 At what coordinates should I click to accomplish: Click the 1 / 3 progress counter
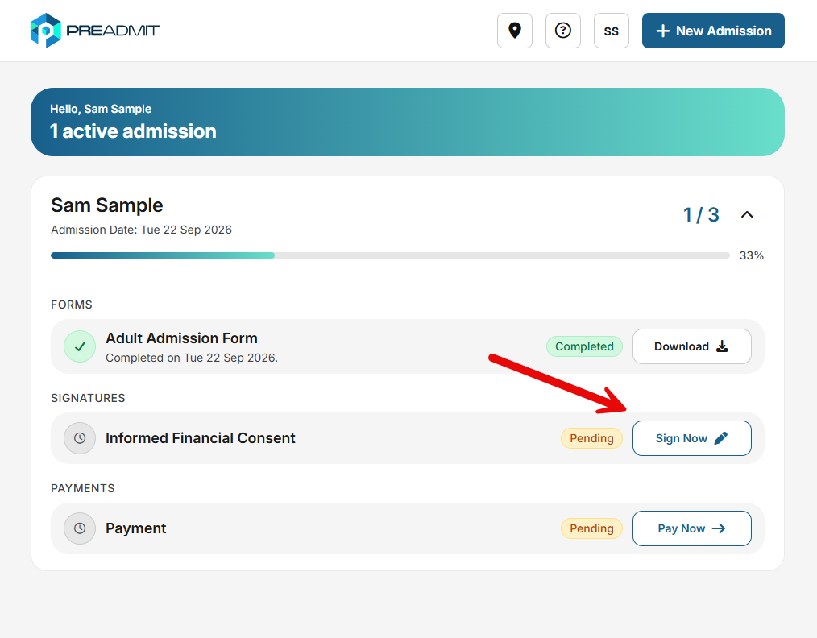[701, 214]
